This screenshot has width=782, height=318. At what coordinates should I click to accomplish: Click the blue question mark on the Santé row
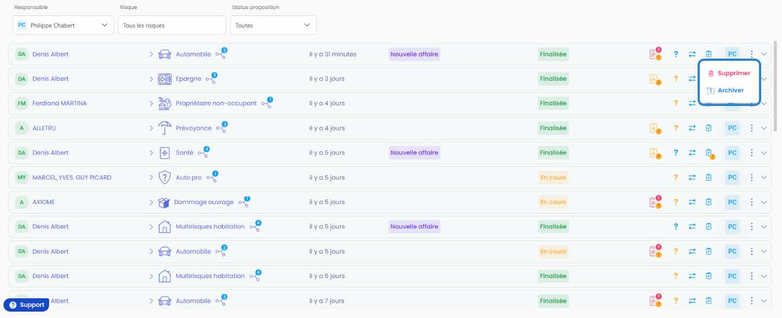[675, 153]
